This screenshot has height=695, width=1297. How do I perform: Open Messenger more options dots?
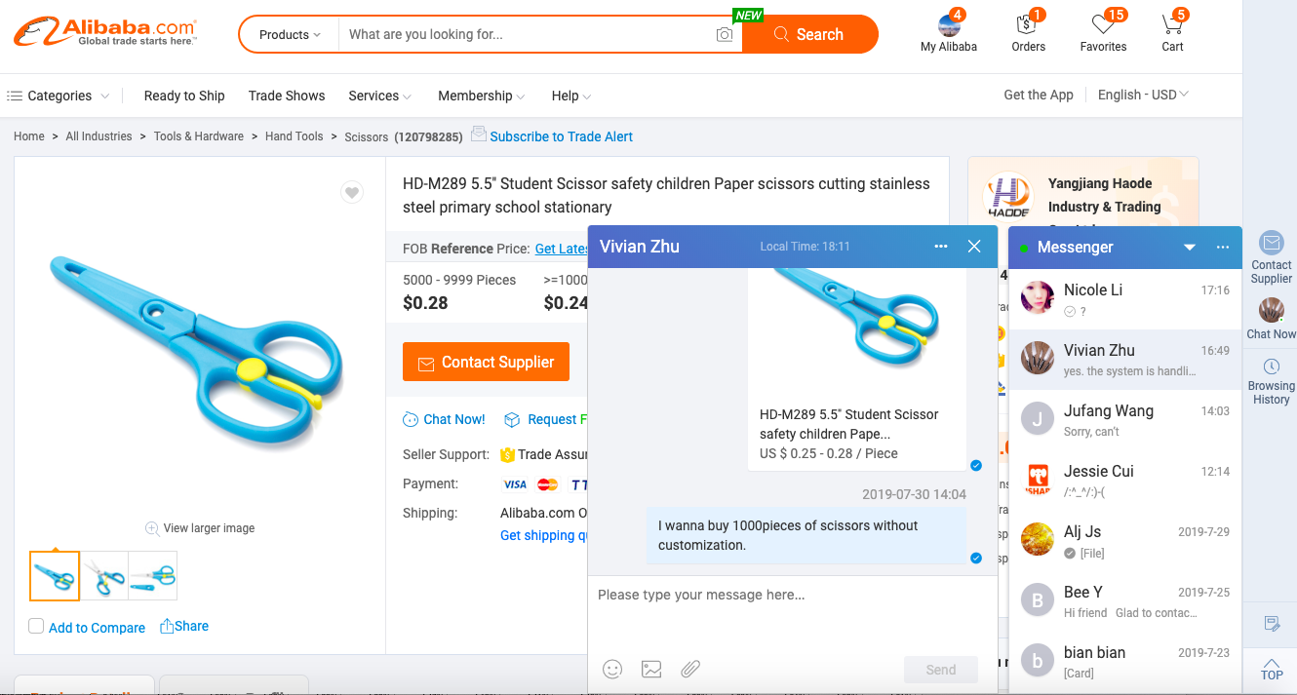1223,248
